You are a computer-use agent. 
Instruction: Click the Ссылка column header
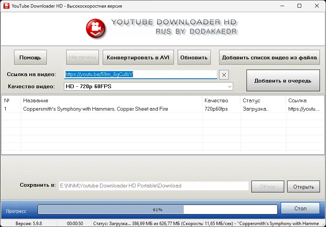[x=305, y=101]
